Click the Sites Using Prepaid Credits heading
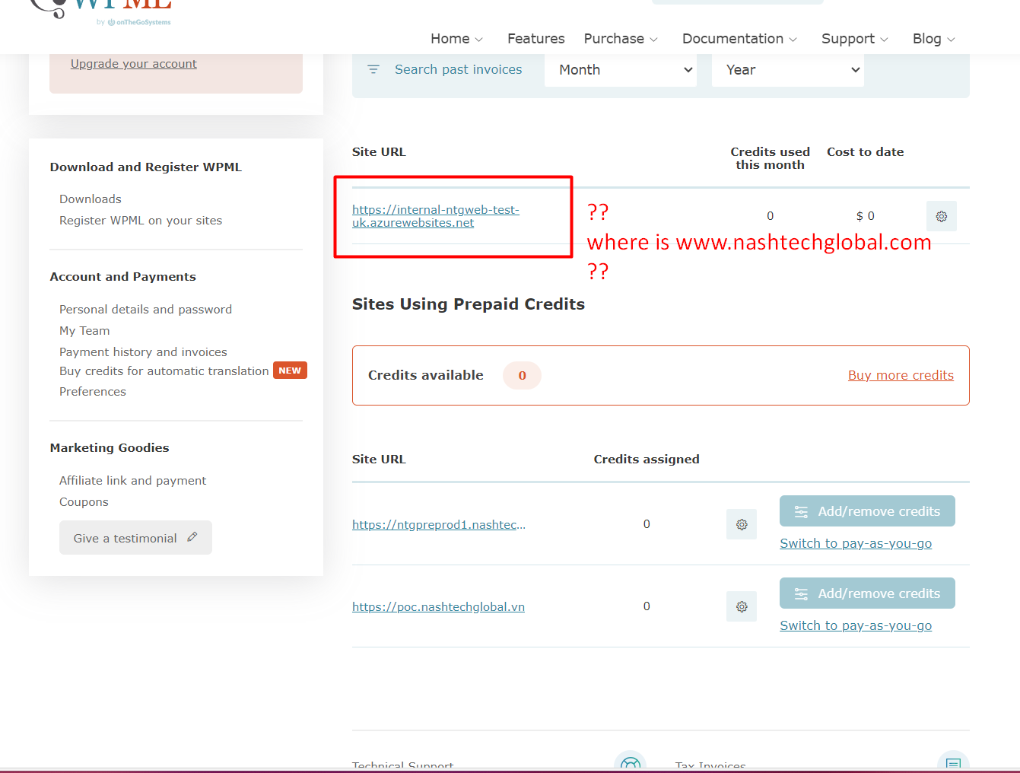 click(469, 304)
